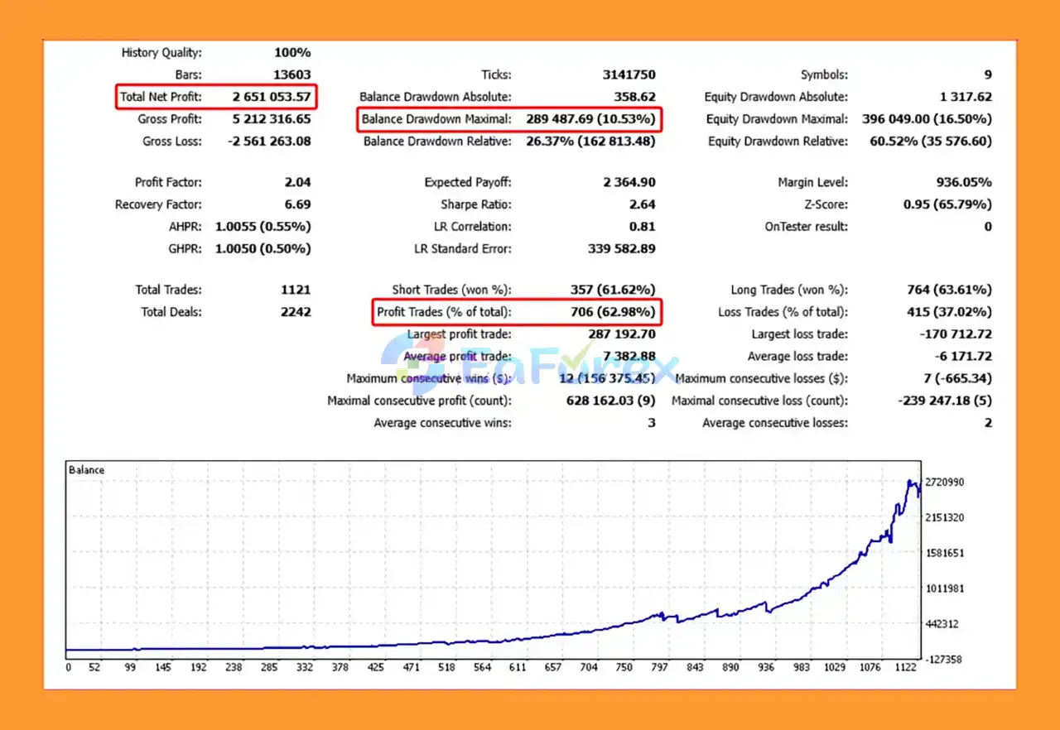Select the Sharpe Ratio value 2.64

click(x=642, y=204)
